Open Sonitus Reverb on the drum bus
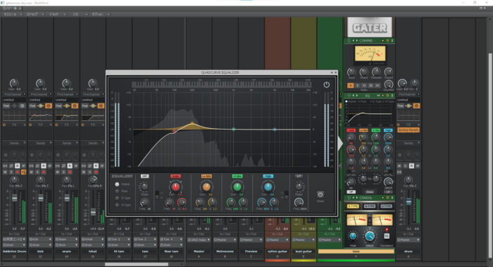493x267 pixels. click(x=408, y=130)
